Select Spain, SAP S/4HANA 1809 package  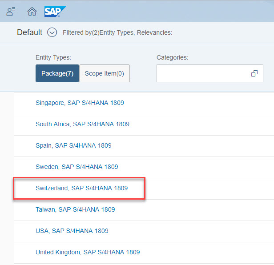pyautogui.click(x=73, y=145)
